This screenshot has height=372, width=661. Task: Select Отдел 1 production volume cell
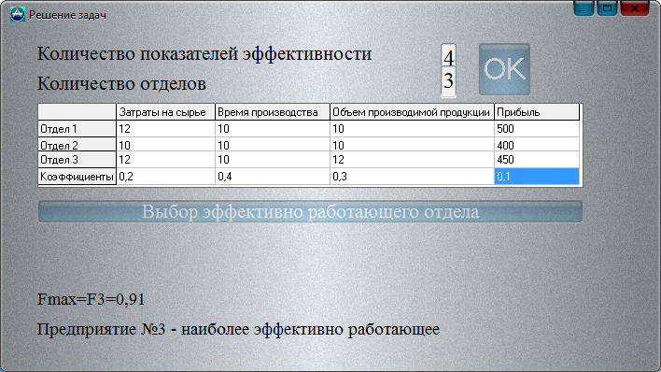coord(412,129)
